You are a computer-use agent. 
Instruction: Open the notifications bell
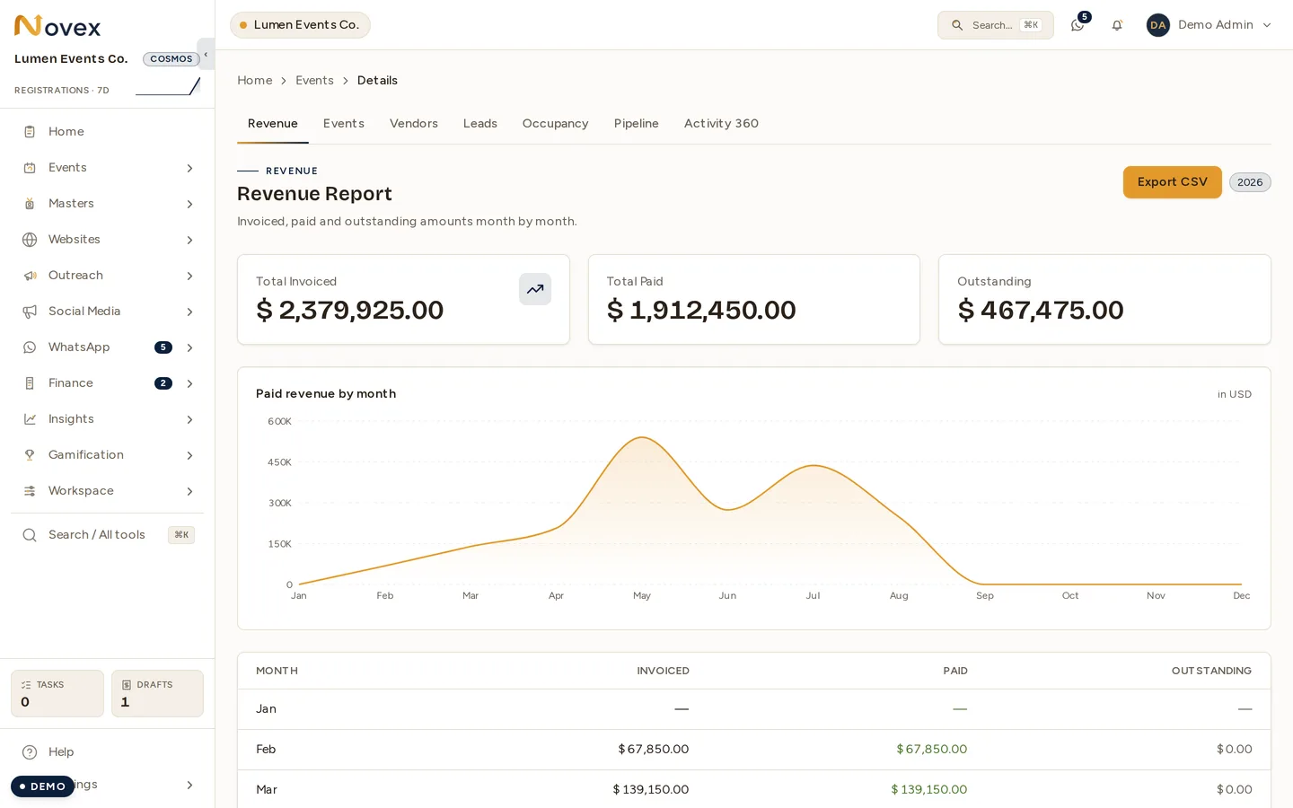(x=1117, y=25)
